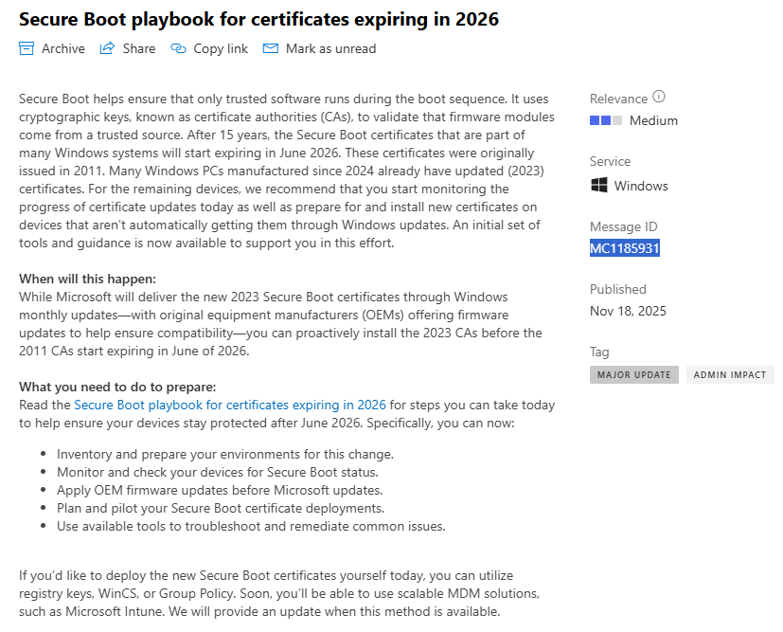Click the Windows logo under Service

click(x=599, y=186)
